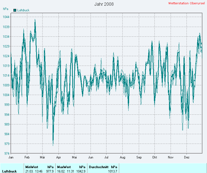Image resolution: width=207 pixels, height=173 pixels.
Task: Click the Feb month label
Action: click(x=27, y=157)
